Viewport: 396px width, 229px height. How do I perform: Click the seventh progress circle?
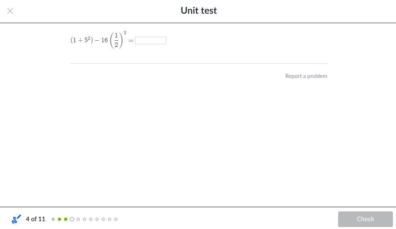click(x=91, y=219)
